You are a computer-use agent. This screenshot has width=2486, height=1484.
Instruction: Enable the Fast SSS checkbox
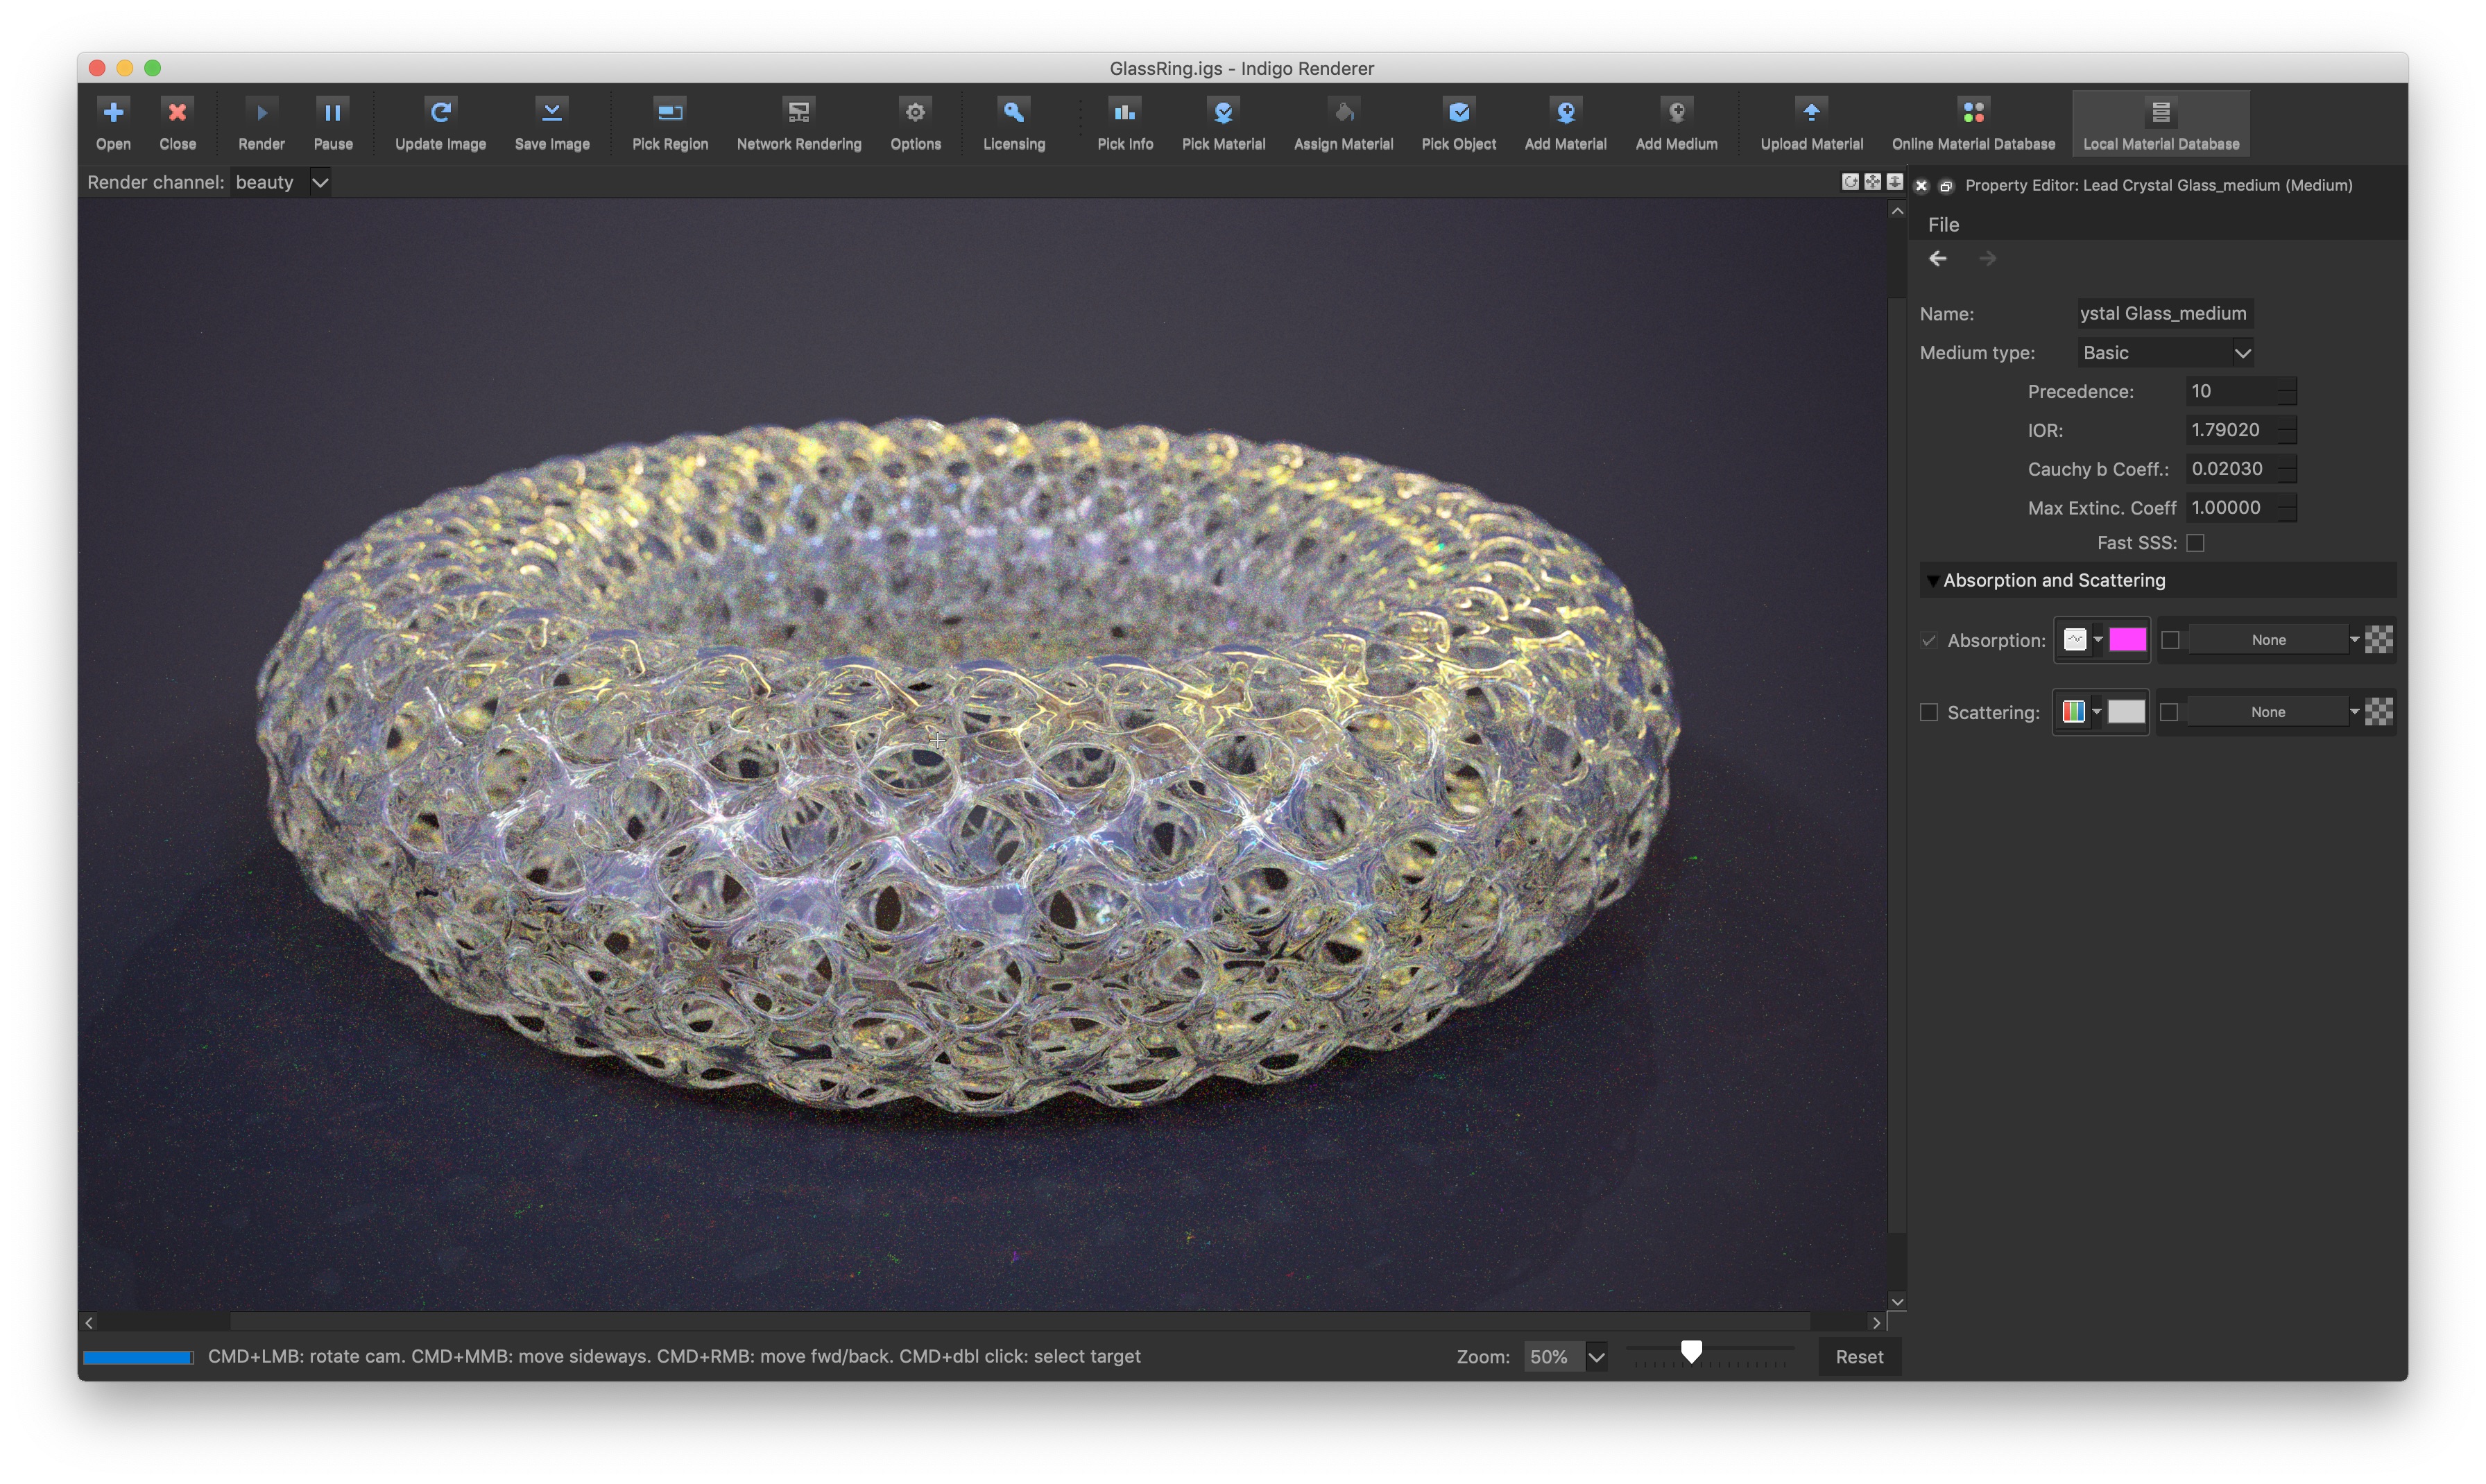click(2194, 543)
